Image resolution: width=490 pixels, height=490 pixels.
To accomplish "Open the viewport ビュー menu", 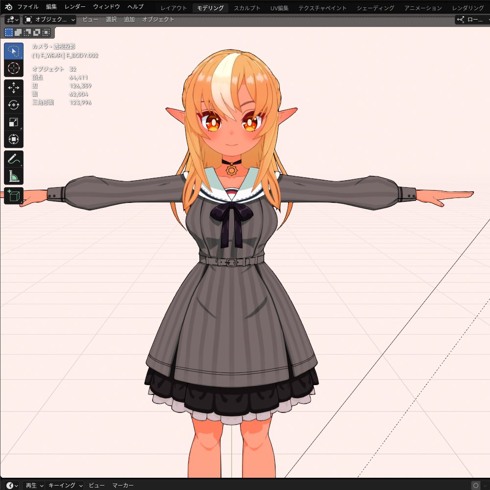I will (x=90, y=20).
